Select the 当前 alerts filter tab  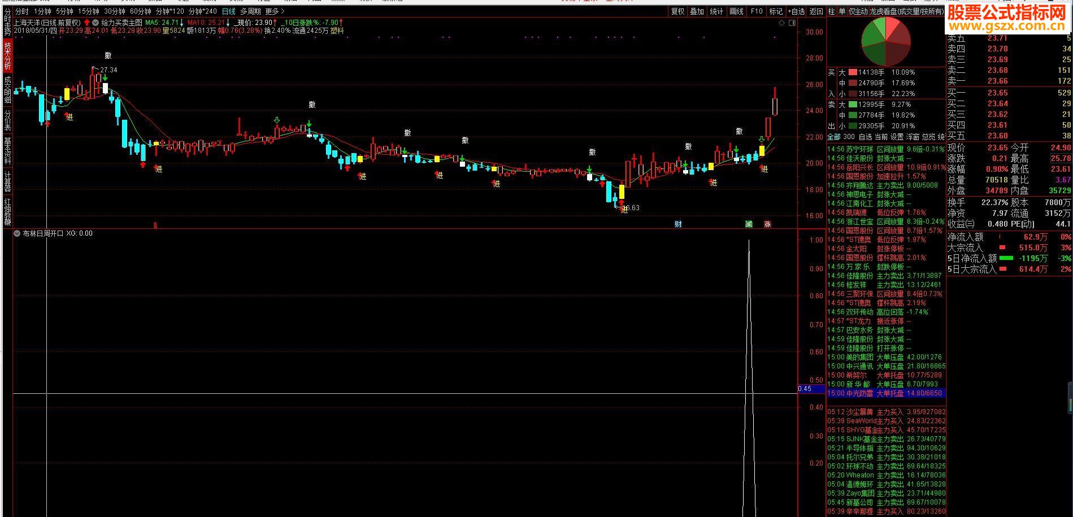[x=881, y=137]
